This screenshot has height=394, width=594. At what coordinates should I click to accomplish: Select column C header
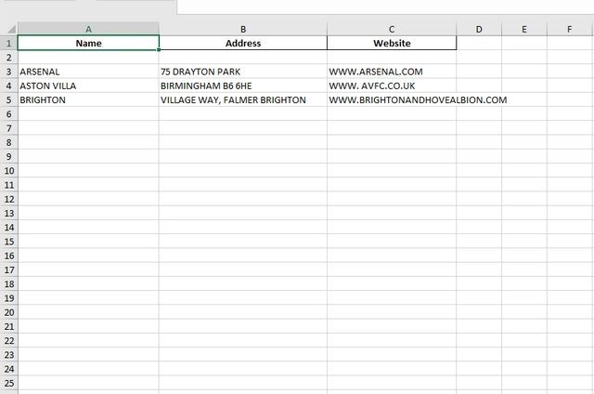coord(392,29)
